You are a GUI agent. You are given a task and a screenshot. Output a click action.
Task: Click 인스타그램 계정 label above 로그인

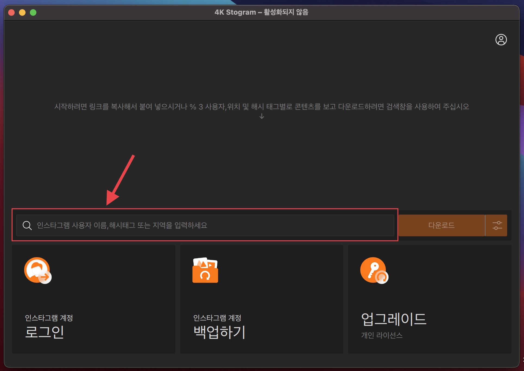49,318
